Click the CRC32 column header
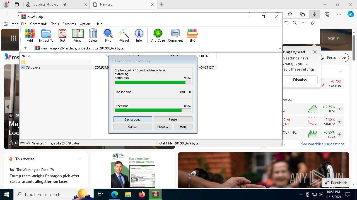The width and height of the screenshot is (357, 200). pyautogui.click(x=207, y=56)
